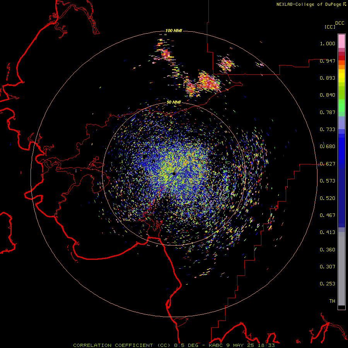The height and width of the screenshot is (348, 348).
Task: Click the 0.627 colorbar value
Action: pyautogui.click(x=328, y=164)
